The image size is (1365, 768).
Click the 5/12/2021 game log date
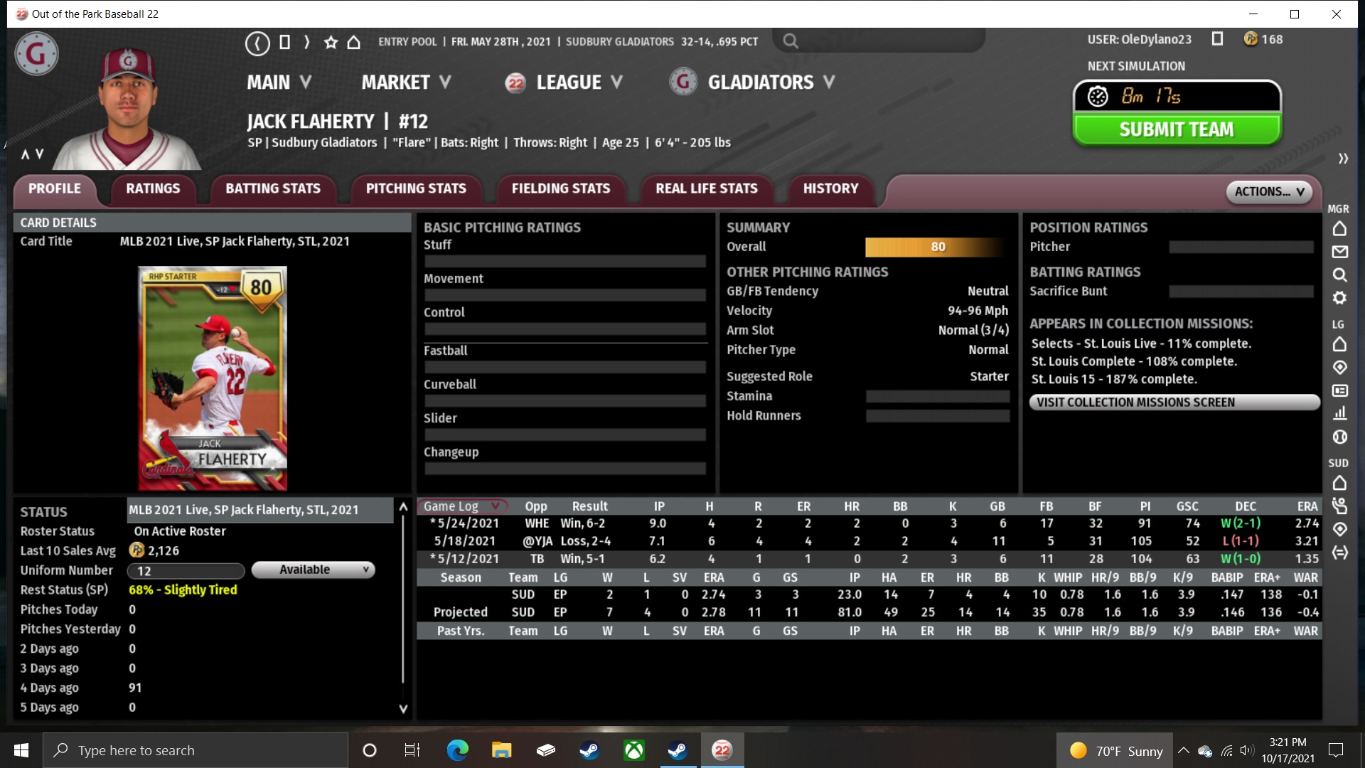coord(468,559)
